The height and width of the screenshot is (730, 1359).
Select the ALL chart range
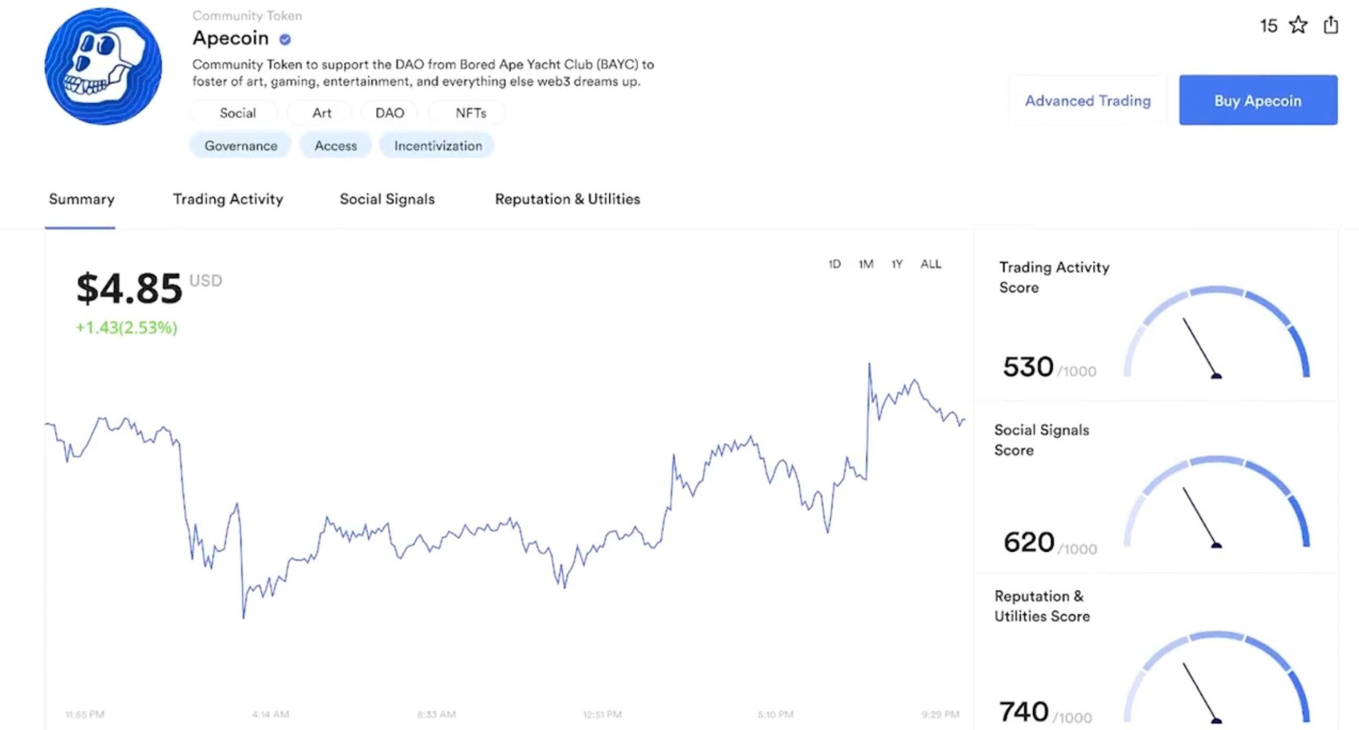tap(931, 264)
